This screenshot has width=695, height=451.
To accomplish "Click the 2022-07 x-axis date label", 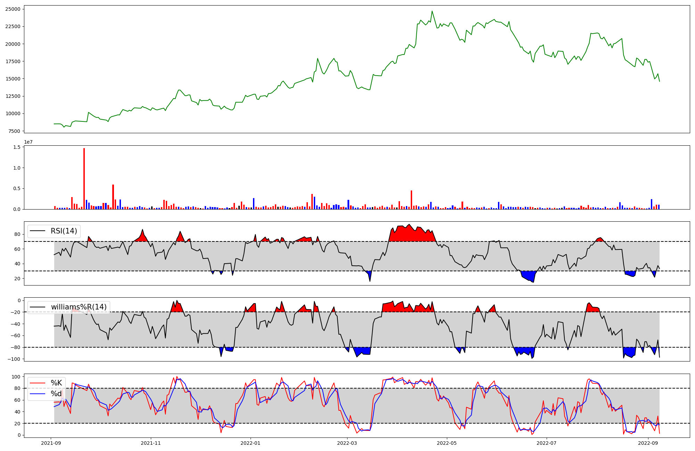I will pos(547,443).
